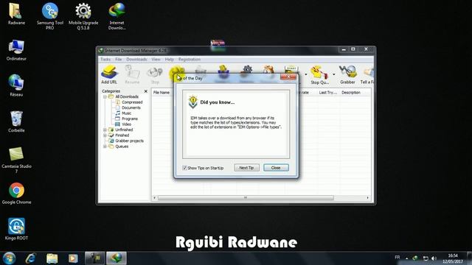Open Windows Media Player from the taskbar
The height and width of the screenshot is (265, 472).
point(73,258)
